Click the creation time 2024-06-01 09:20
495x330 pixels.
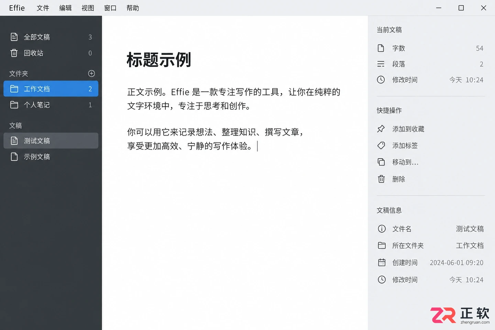tap(456, 263)
